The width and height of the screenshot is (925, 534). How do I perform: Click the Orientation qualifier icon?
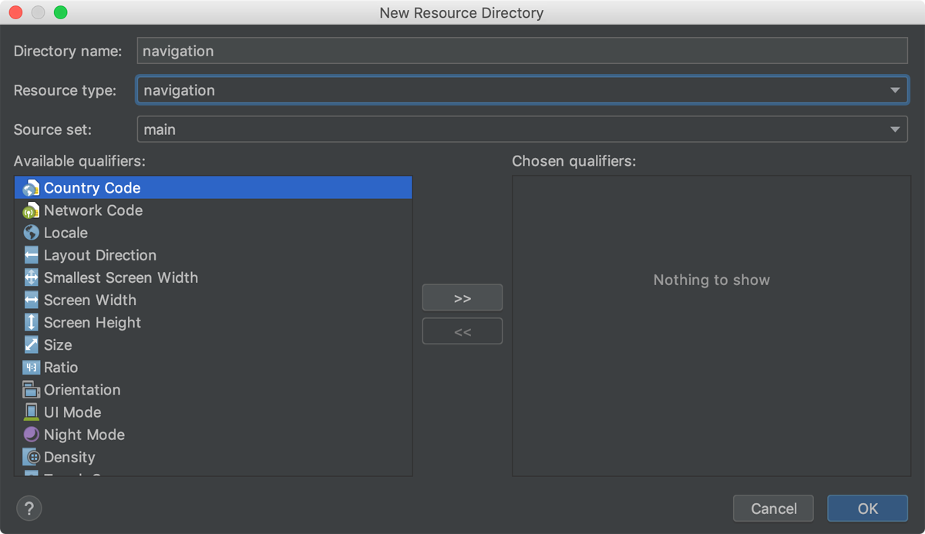31,390
